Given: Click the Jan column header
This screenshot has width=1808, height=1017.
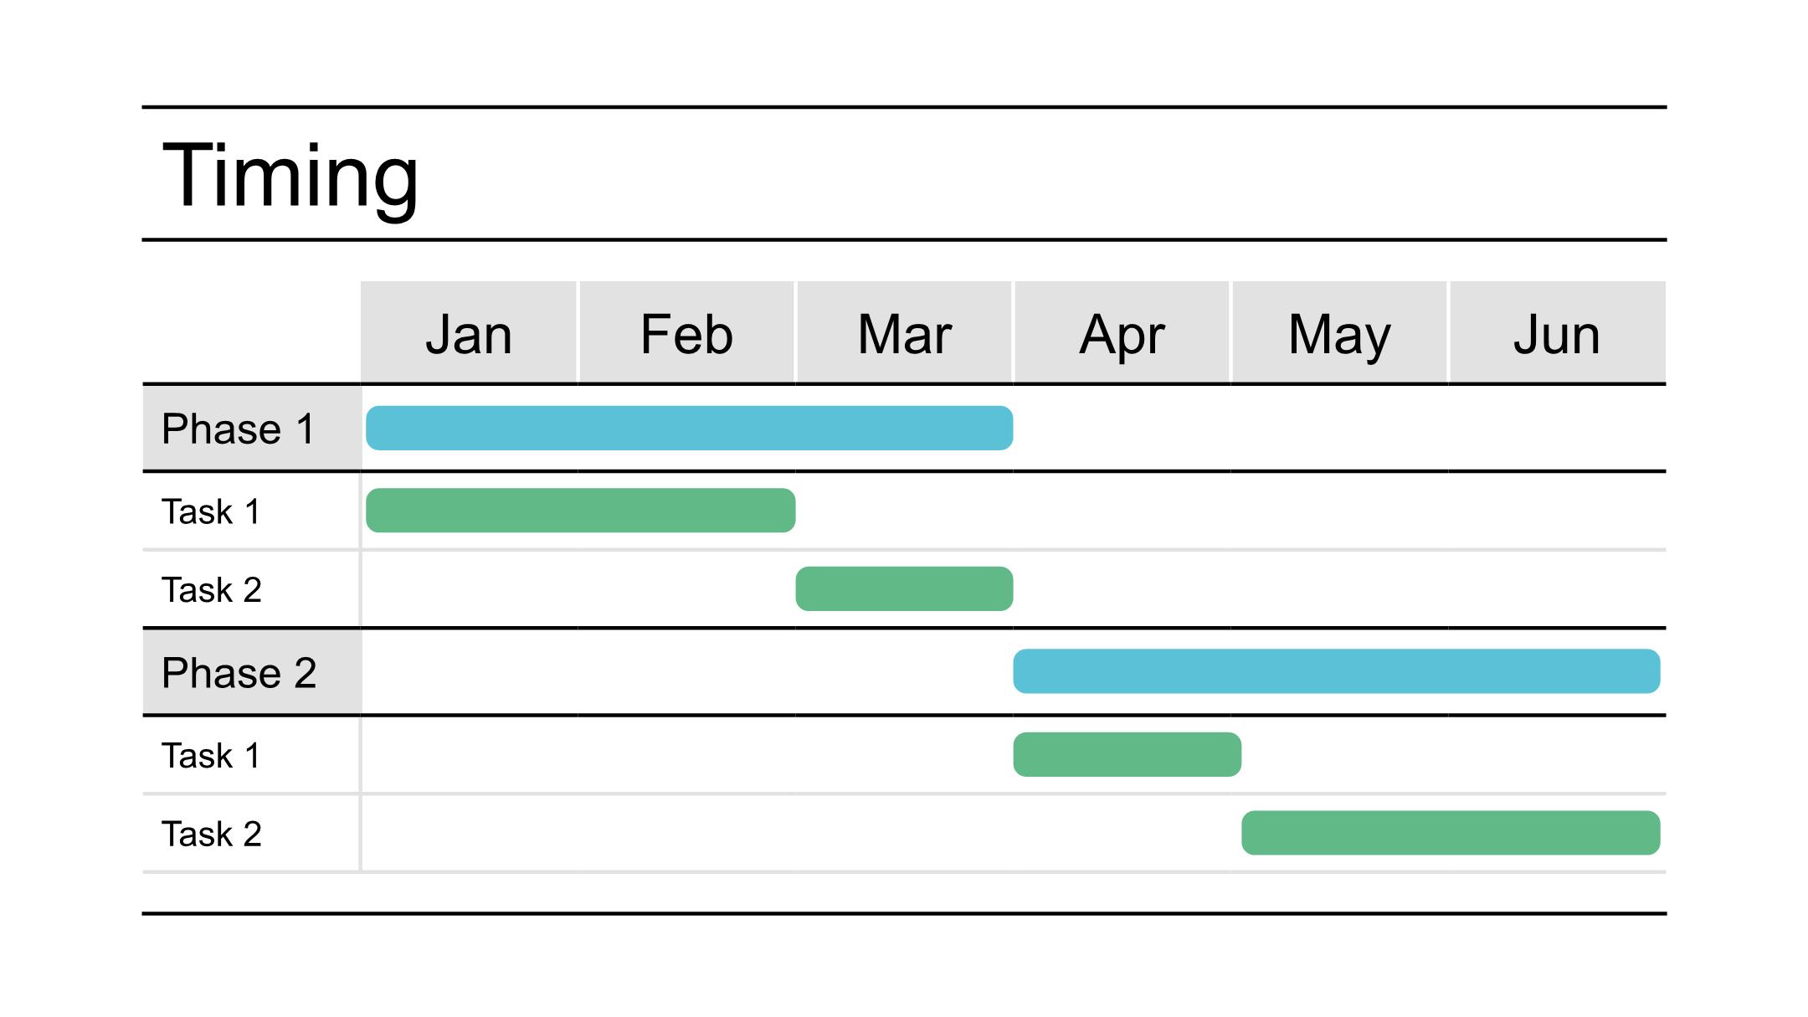Looking at the screenshot, I should (469, 332).
